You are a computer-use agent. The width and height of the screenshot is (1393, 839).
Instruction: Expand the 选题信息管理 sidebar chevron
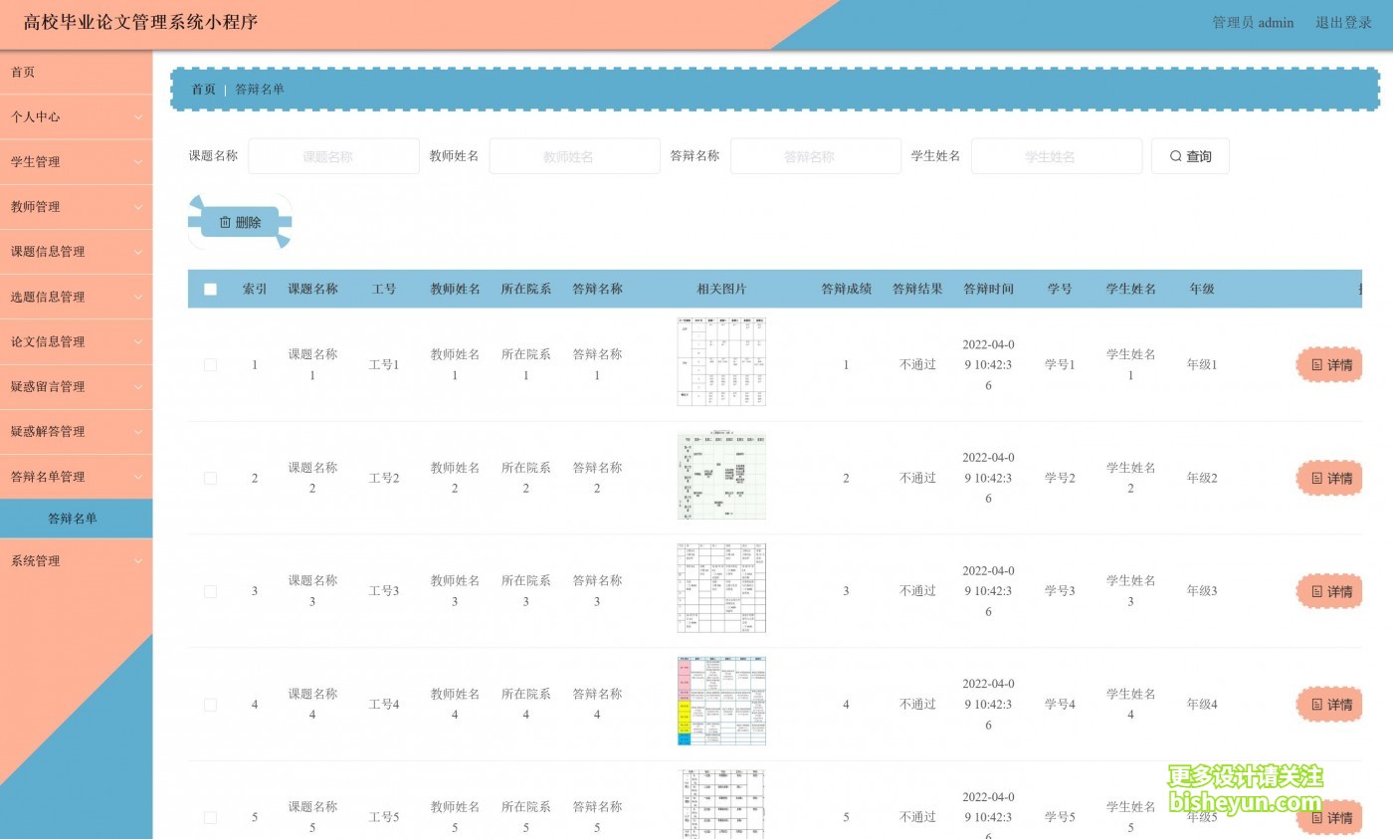[x=138, y=297]
